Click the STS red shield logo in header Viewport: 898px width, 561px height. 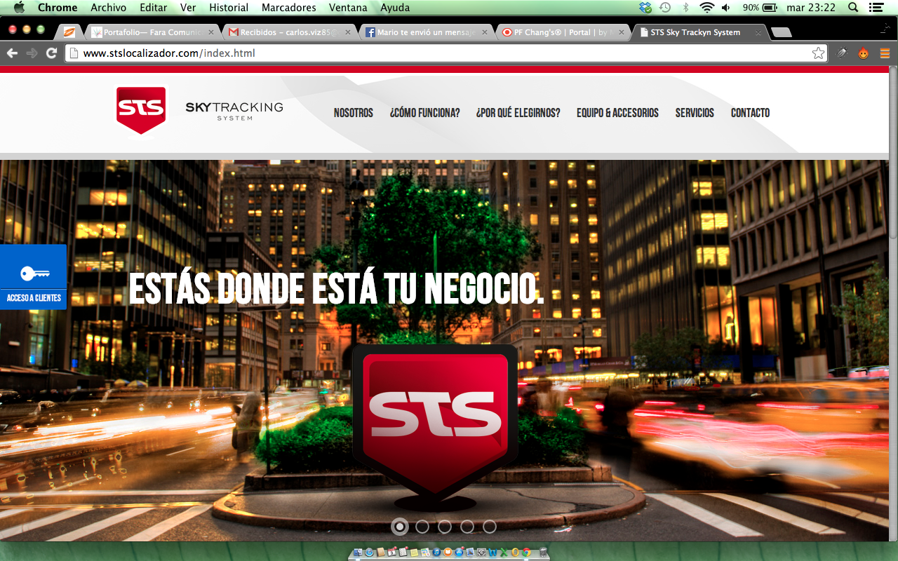tap(142, 110)
